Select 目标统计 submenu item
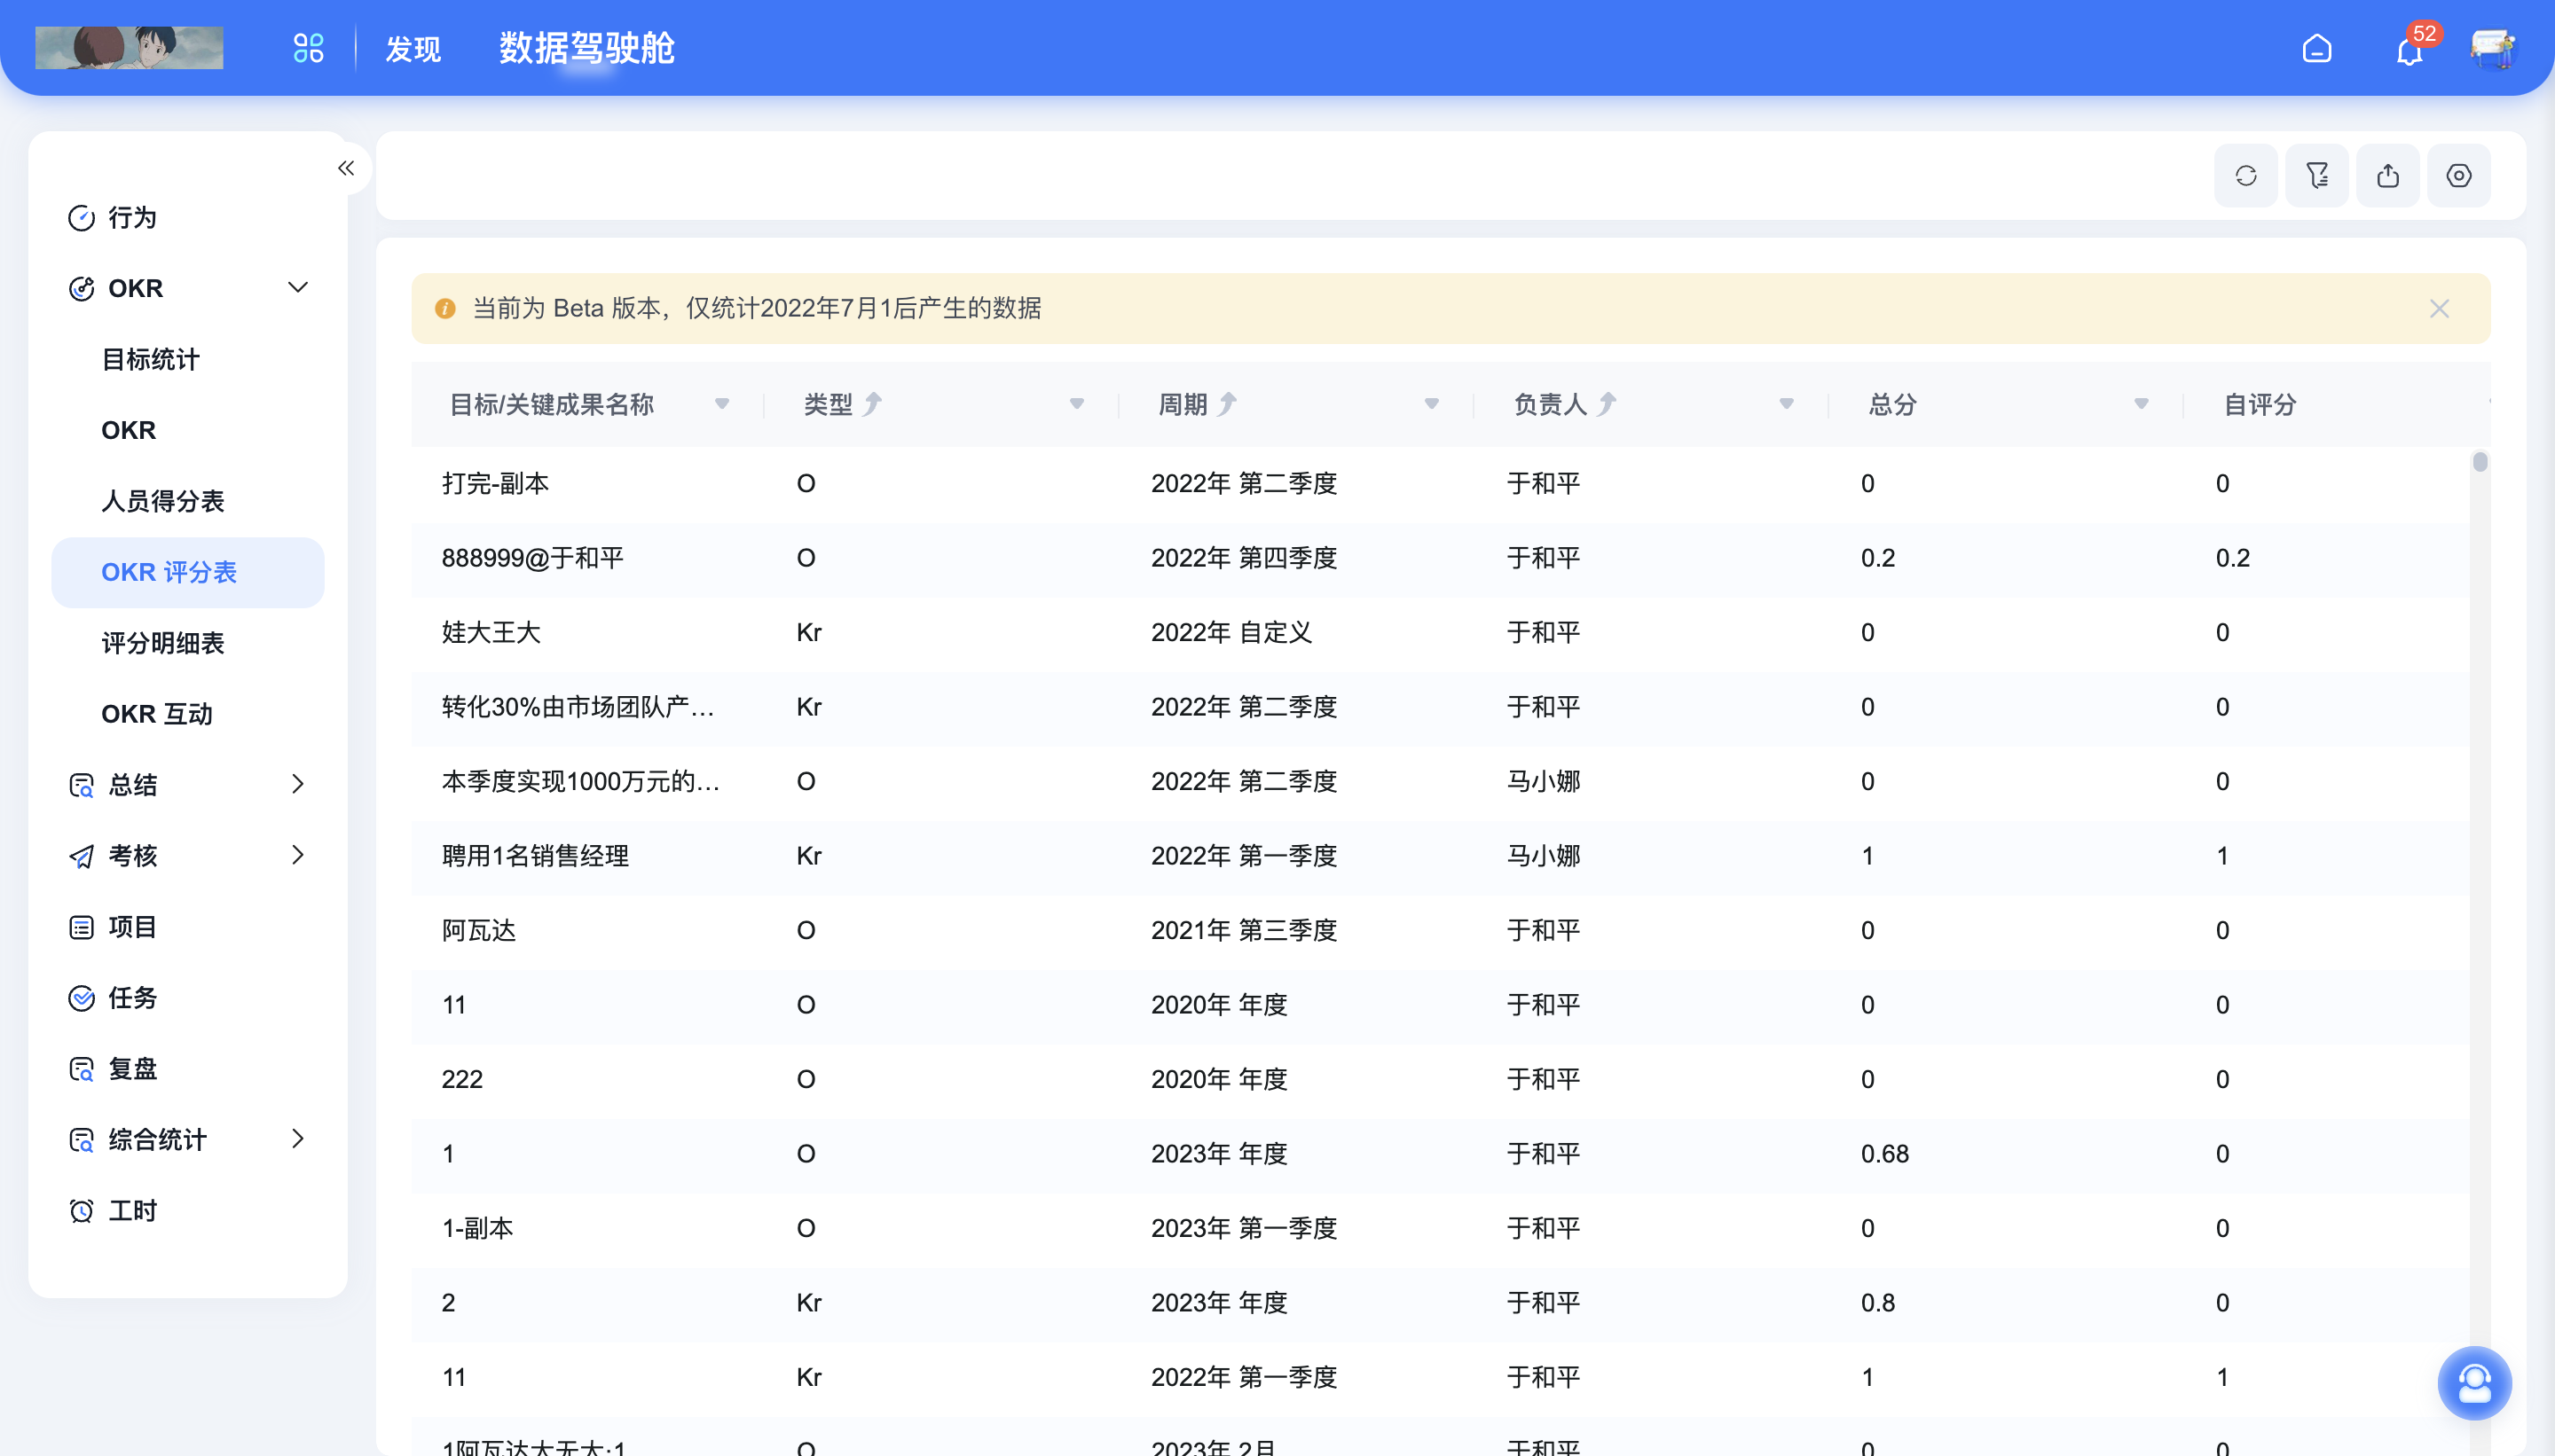2555x1456 pixels. point(188,359)
